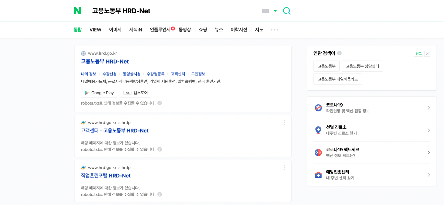Viewport: 444px width, 205px height.
Task: Open the 수강평등록 sublink
Action: [x=156, y=74]
